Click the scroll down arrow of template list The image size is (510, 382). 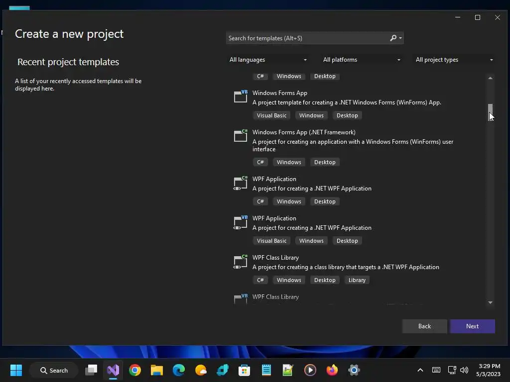tap(490, 303)
